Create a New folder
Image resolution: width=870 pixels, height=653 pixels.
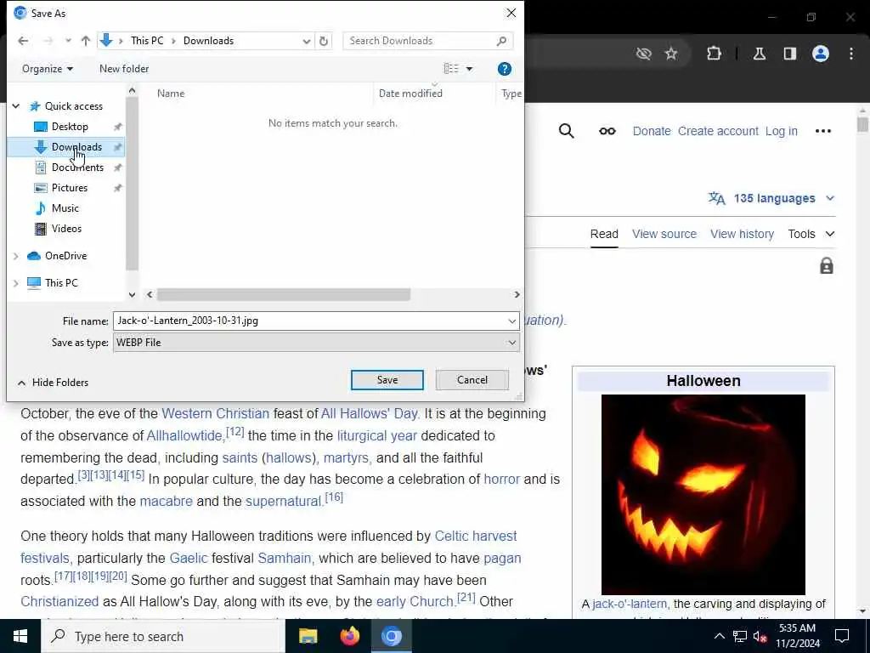(124, 69)
